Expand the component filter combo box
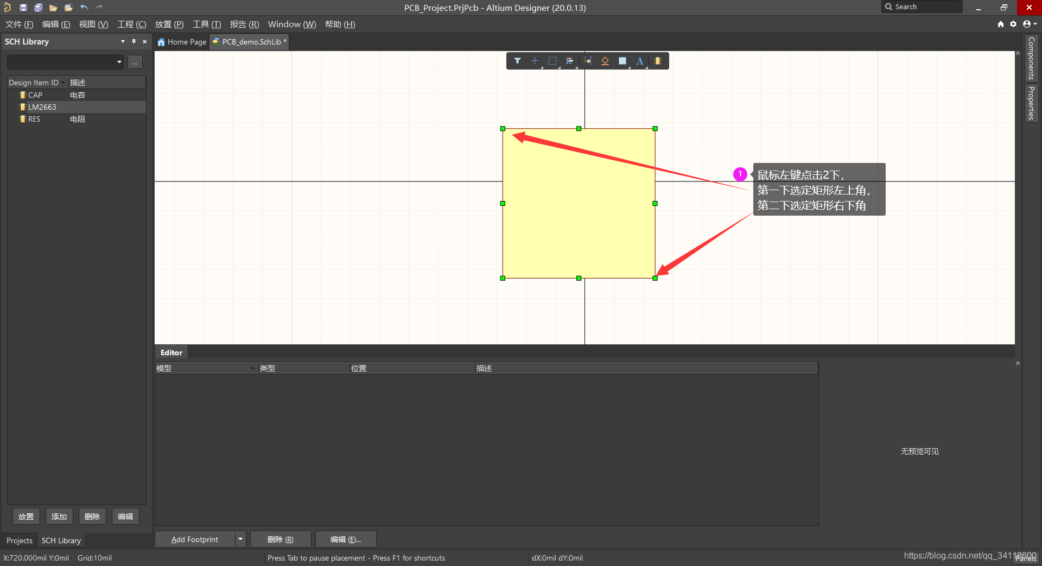Screen dimensions: 1042x566 (x=119, y=62)
